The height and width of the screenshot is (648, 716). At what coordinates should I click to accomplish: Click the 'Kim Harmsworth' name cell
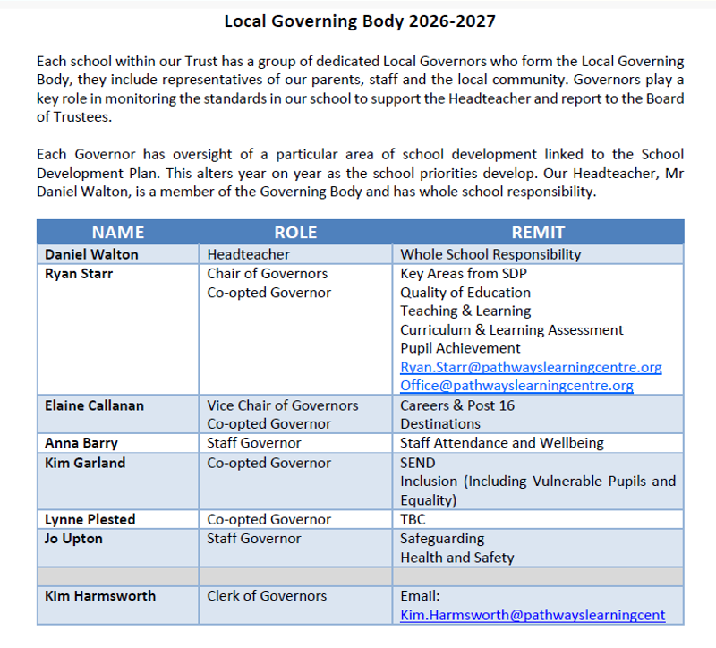tap(118, 606)
